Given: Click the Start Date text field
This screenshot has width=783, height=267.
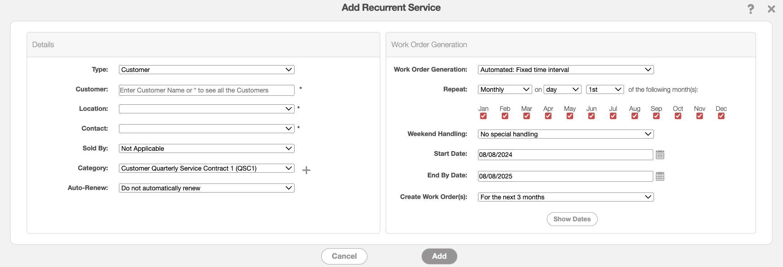Looking at the screenshot, I should pos(565,155).
